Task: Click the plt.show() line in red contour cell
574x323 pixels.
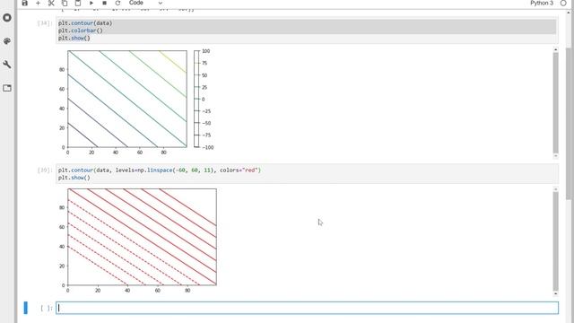Action: click(x=74, y=178)
